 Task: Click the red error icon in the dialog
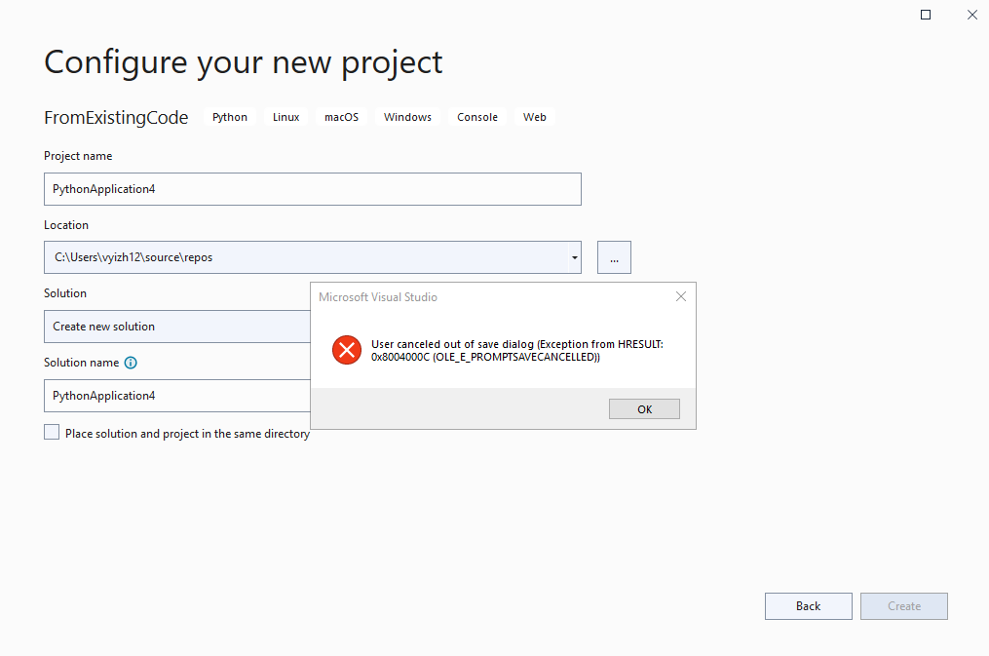[x=347, y=350]
